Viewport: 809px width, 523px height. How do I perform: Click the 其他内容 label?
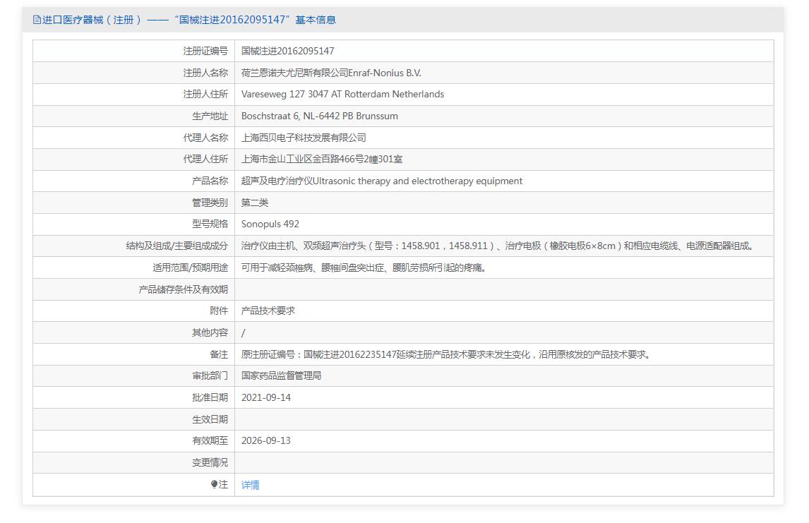pyautogui.click(x=210, y=332)
